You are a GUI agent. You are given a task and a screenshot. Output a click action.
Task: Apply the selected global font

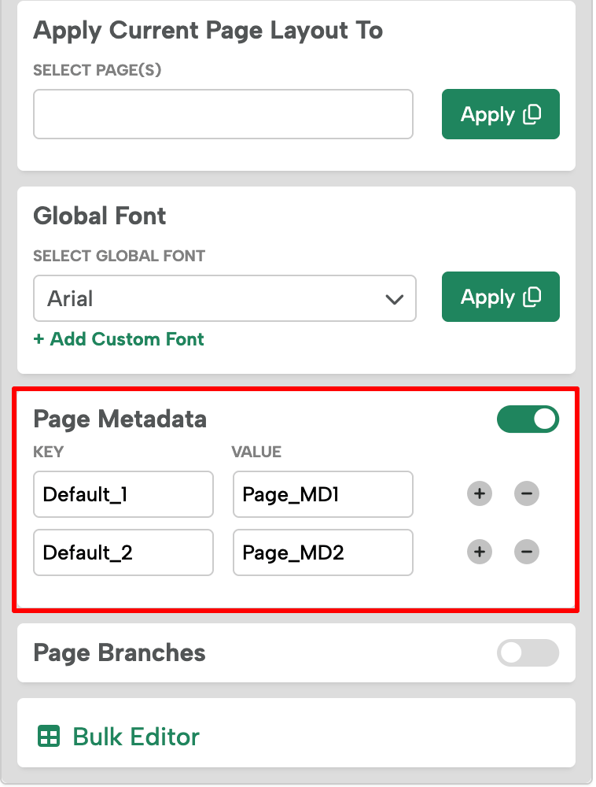[x=501, y=297]
